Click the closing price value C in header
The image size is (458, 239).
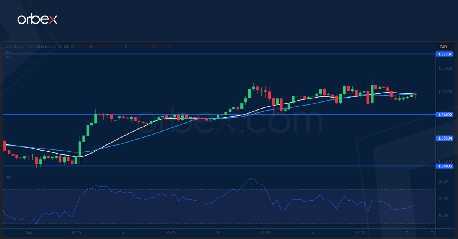132,47
